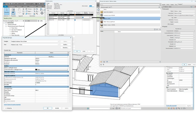The image size is (196, 113).
Task: Click the create material icon at browser bottom
Action: point(104,62)
